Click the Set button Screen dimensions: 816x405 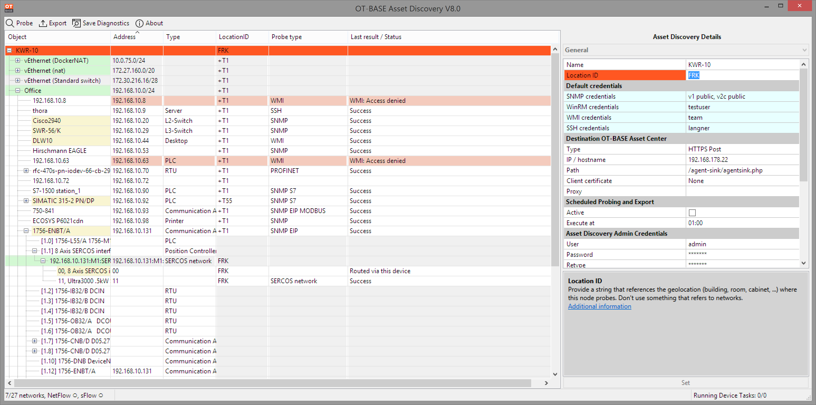pos(685,383)
